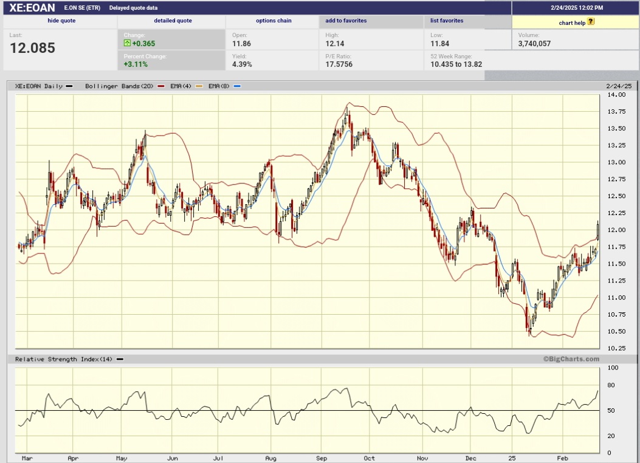This screenshot has height=463, width=640.
Task: Click the Relative Strength Index legend swatch
Action: [120, 359]
